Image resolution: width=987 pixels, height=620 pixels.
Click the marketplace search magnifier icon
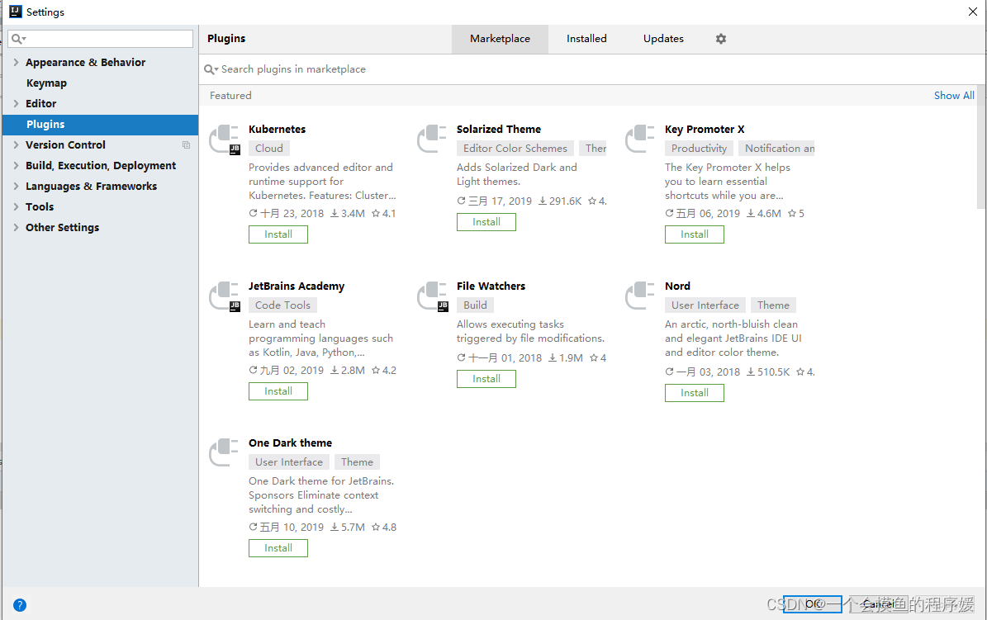click(x=211, y=69)
